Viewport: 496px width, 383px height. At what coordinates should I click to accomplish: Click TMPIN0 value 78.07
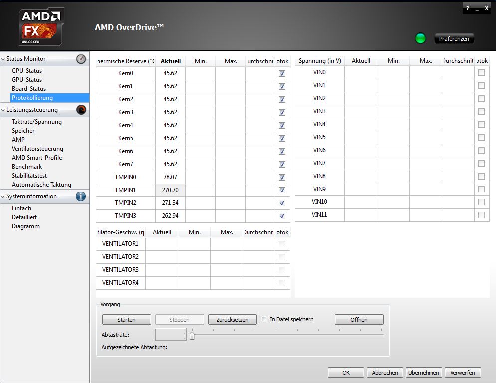170,177
